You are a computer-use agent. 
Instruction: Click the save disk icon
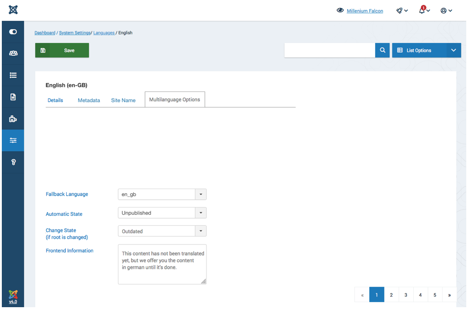pyautogui.click(x=43, y=50)
